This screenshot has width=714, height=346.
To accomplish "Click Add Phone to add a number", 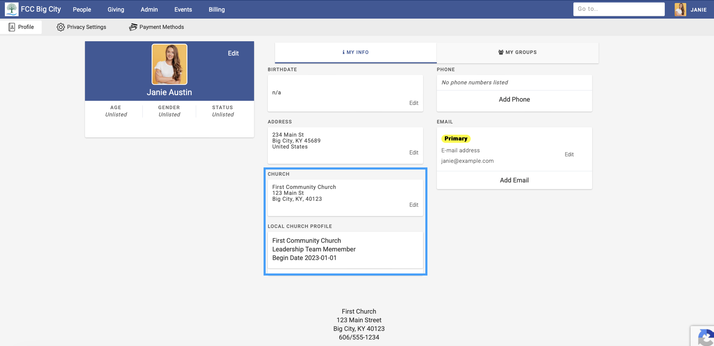I will [514, 99].
